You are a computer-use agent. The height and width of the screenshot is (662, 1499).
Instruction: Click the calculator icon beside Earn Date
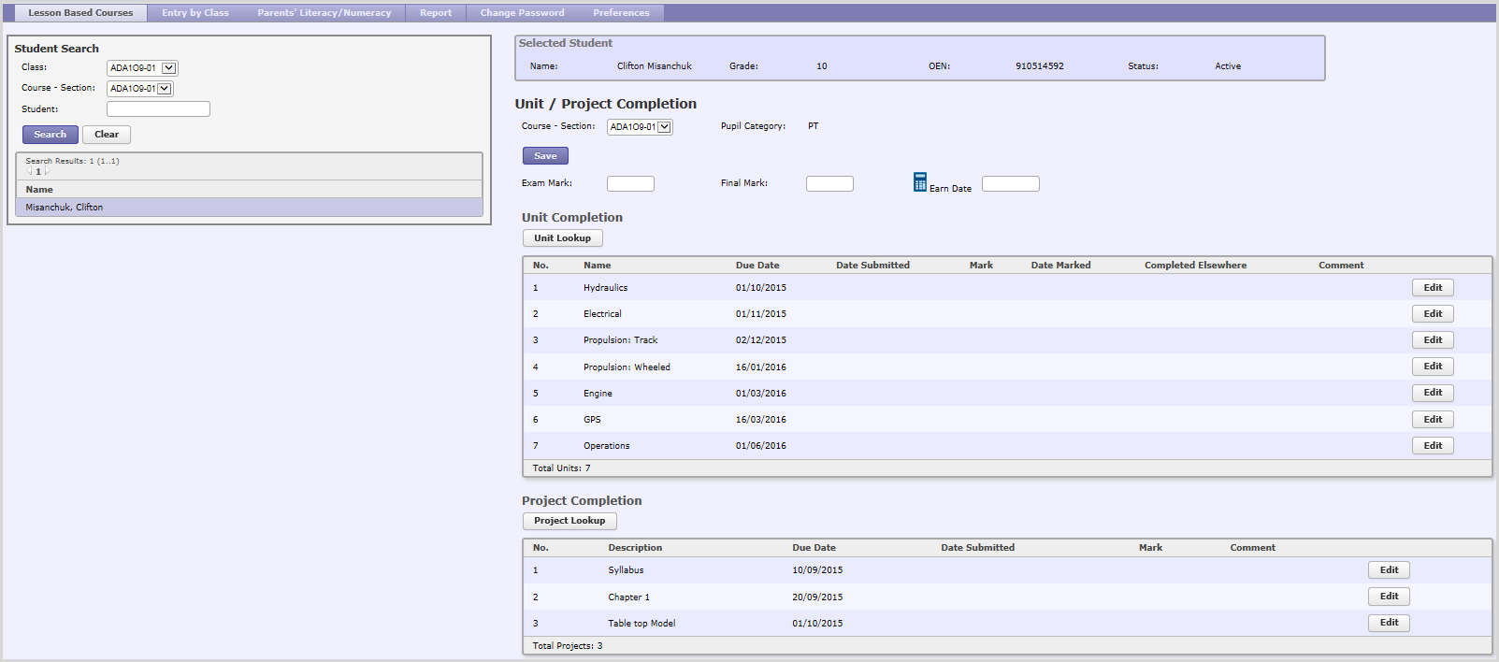pyautogui.click(x=919, y=182)
